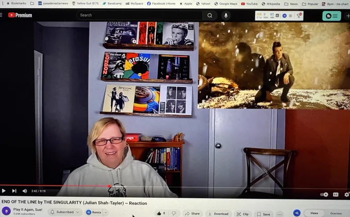
Task: Open the YouTube hamburger guide menu
Action: [1, 15]
